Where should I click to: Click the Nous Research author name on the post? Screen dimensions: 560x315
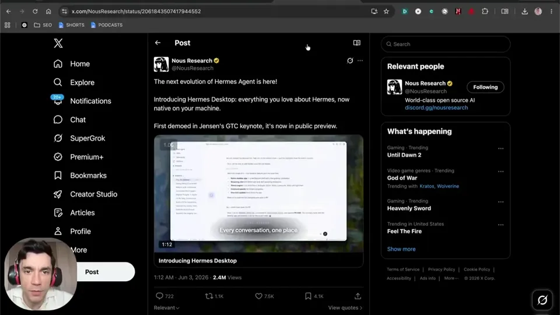[x=192, y=61]
